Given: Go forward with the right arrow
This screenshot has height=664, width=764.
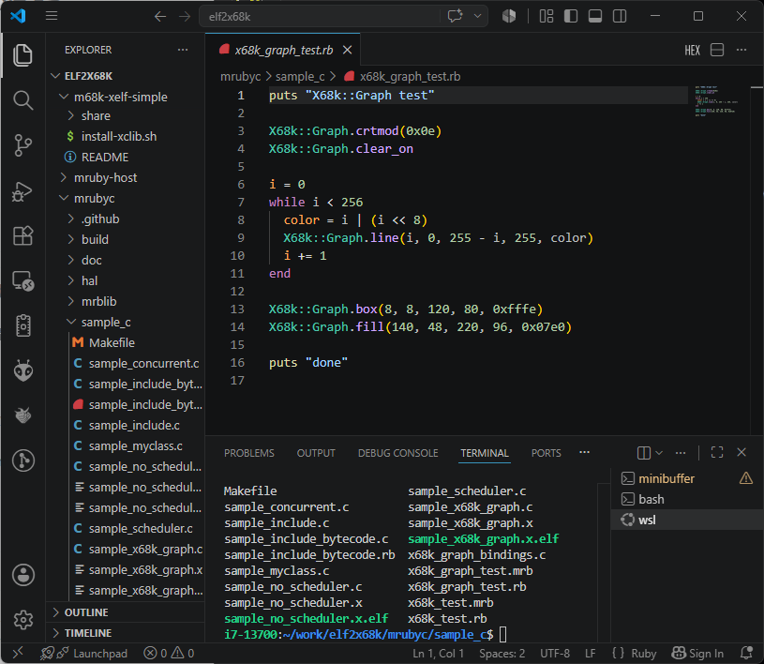Looking at the screenshot, I should tap(185, 17).
